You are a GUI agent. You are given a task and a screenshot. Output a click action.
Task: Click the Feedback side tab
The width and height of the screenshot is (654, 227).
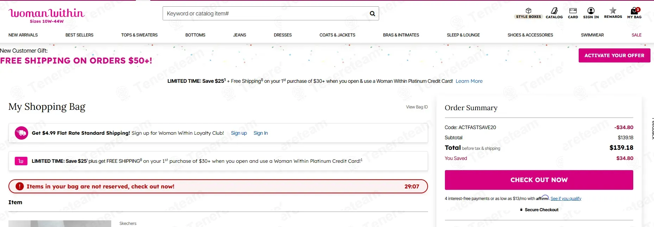click(x=652, y=128)
